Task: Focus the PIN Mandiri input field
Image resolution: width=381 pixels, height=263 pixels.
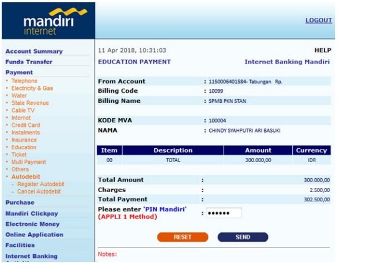Action: pyautogui.click(x=224, y=213)
